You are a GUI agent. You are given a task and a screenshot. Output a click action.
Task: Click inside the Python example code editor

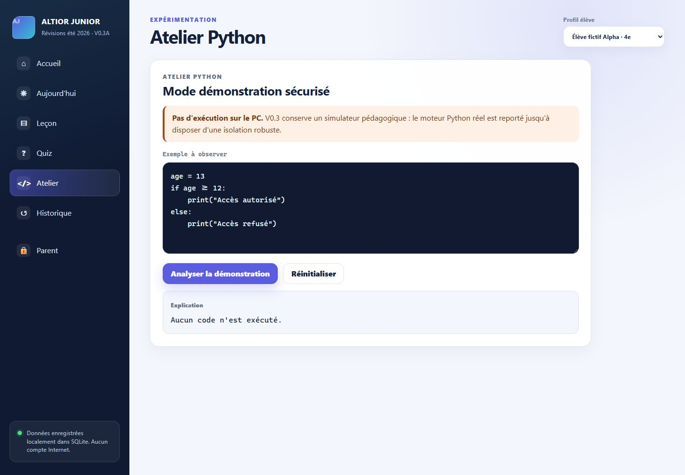click(x=371, y=208)
